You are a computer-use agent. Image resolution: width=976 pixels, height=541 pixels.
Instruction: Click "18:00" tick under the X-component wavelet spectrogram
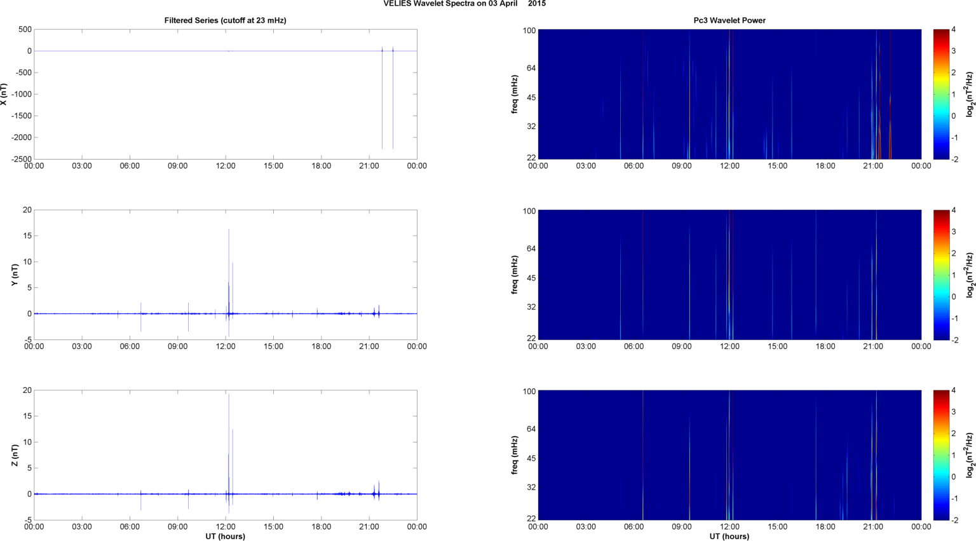pyautogui.click(x=825, y=166)
